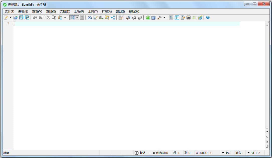Open the 文档(D) menu
Screen dimensions: 272x158
coord(65,12)
